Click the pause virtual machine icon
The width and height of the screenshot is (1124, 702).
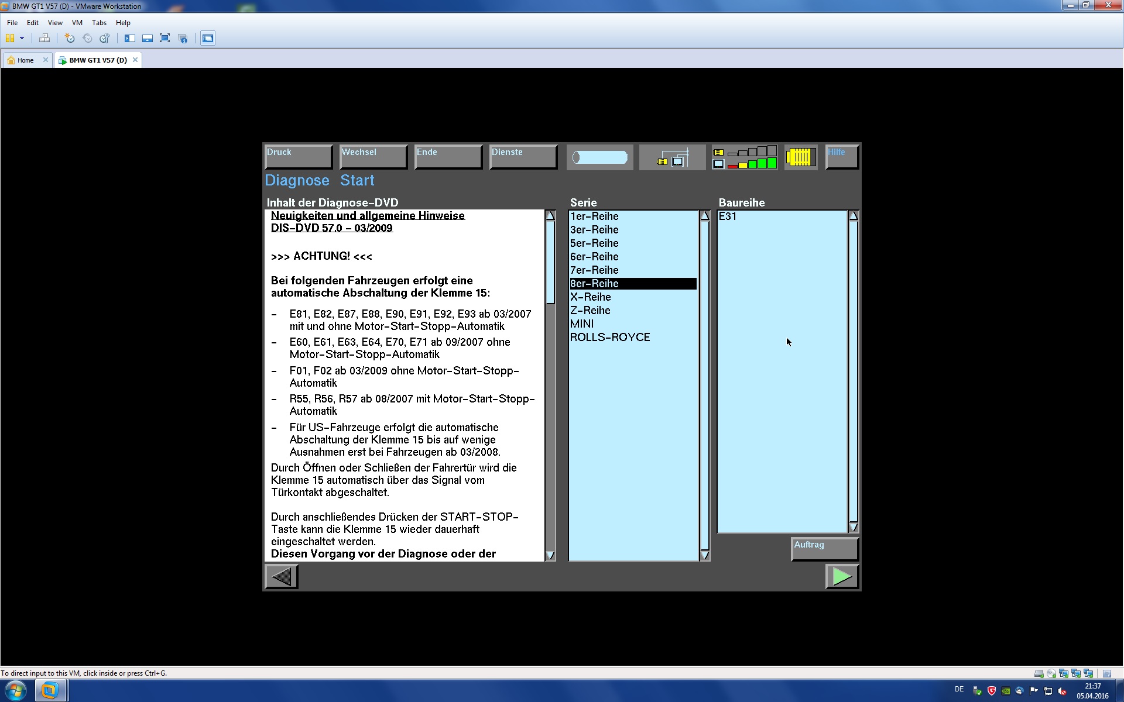click(x=10, y=39)
